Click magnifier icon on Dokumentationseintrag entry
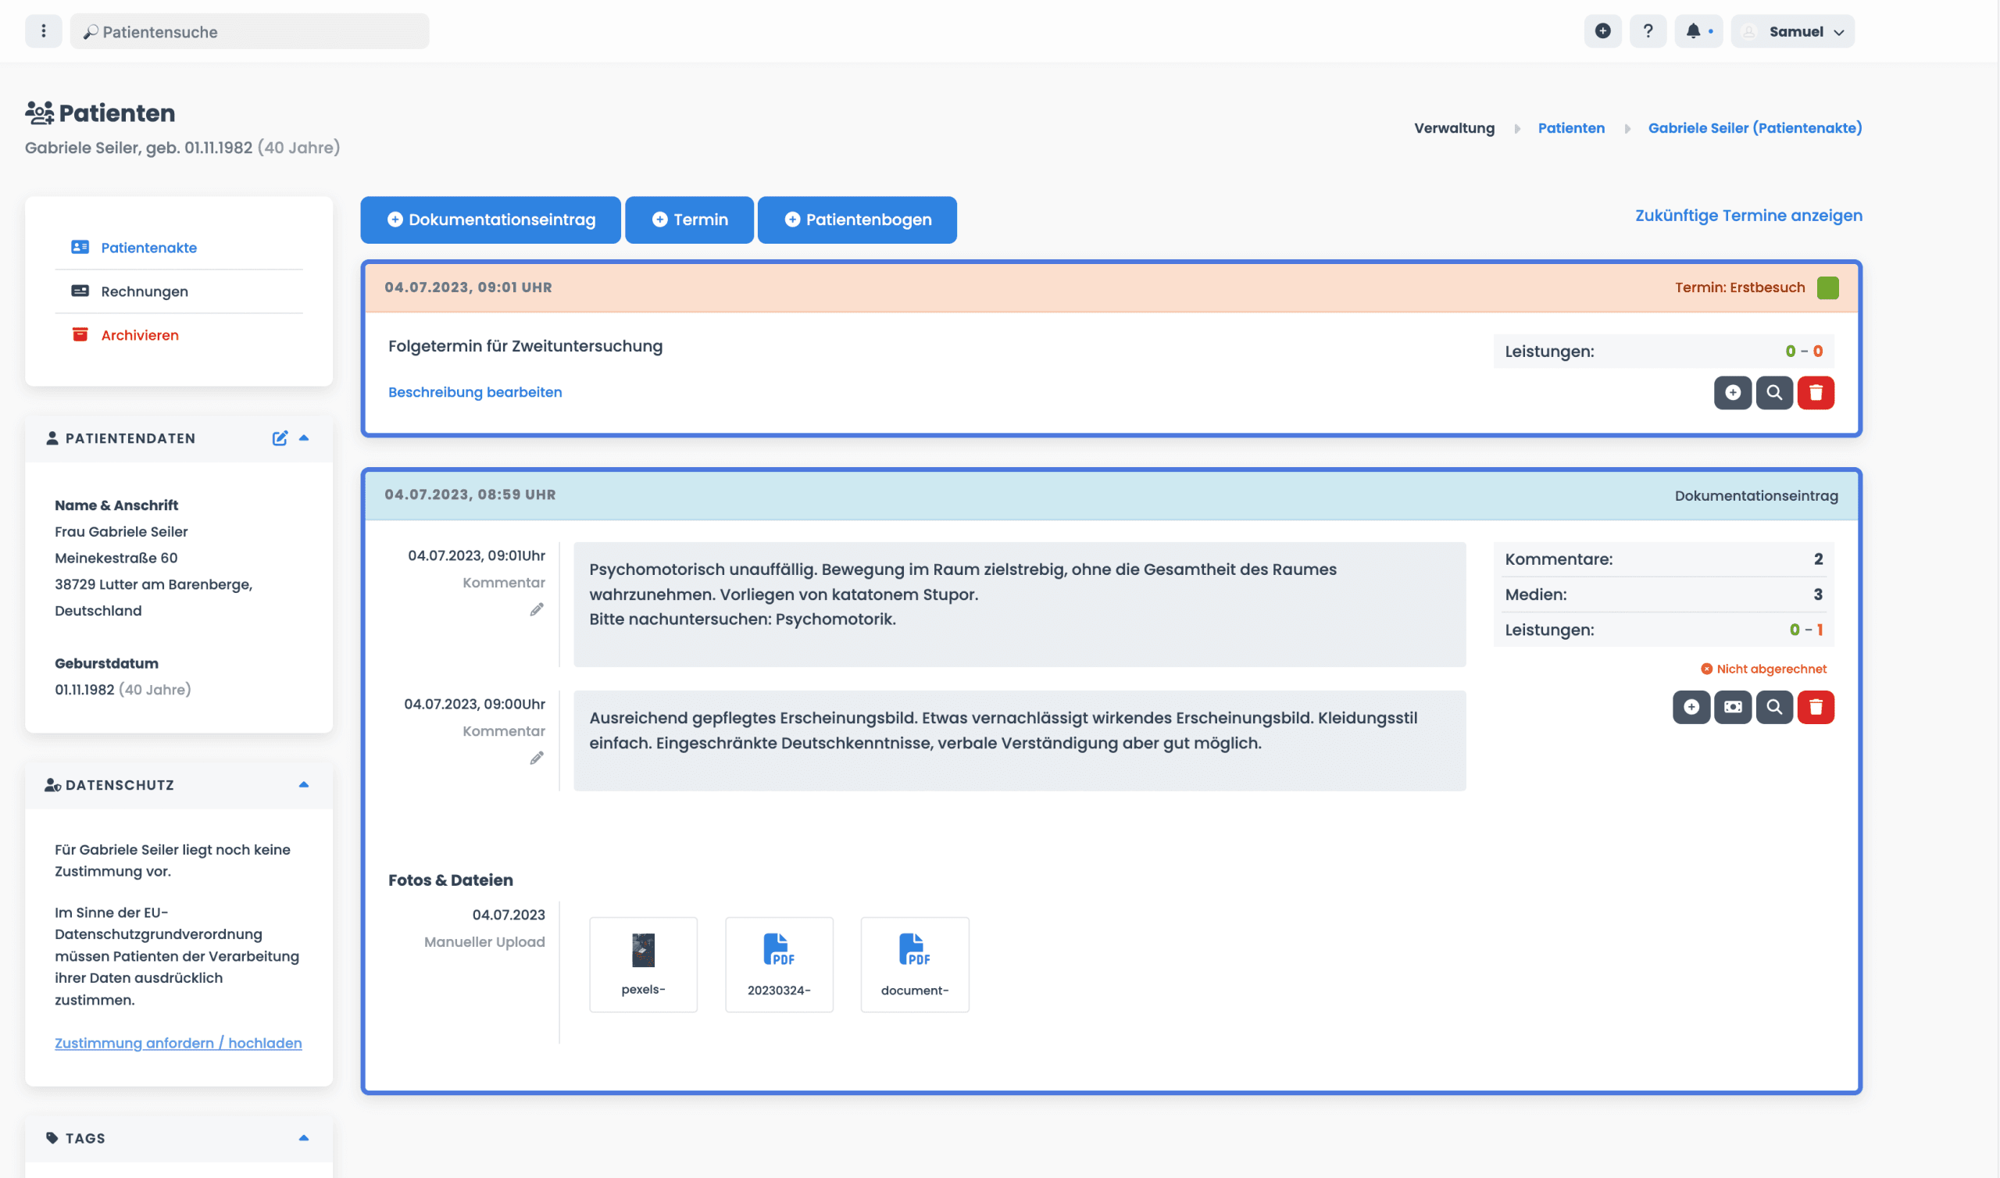This screenshot has width=2000, height=1178. (x=1773, y=707)
